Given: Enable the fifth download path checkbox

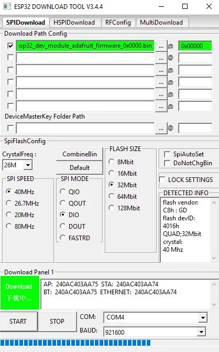Looking at the screenshot, I should (x=10, y=94).
